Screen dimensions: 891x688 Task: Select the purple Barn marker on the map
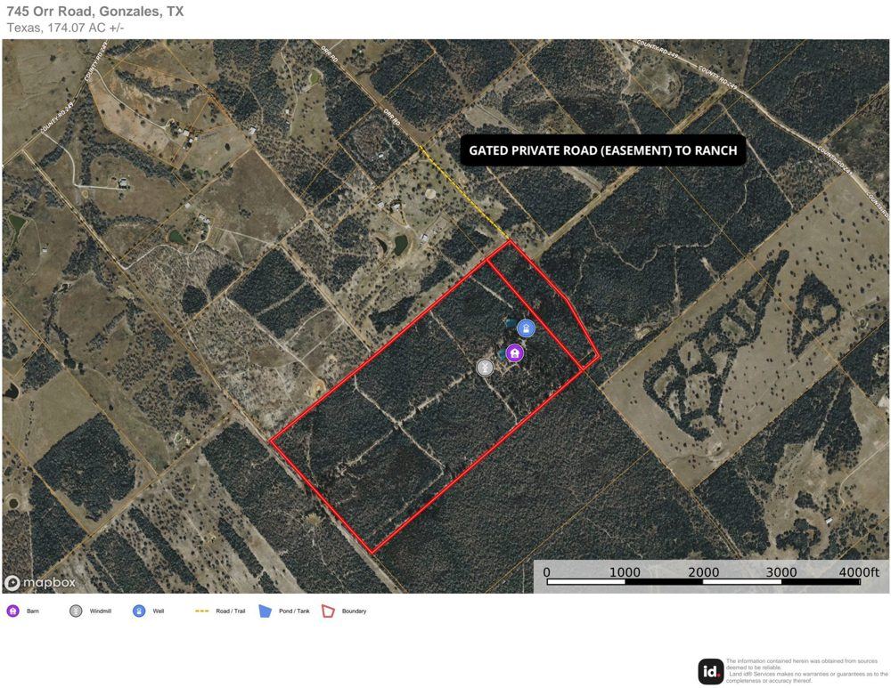click(x=514, y=353)
